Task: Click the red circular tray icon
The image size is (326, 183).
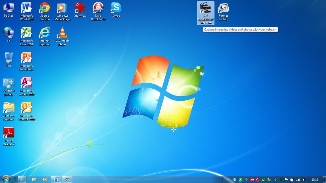Action: (x=258, y=180)
